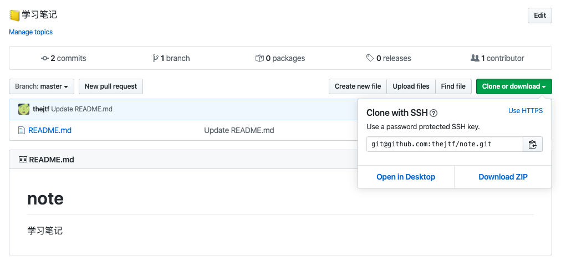Click the yellow notebook emoji in description
Image resolution: width=561 pixels, height=266 pixels.
pyautogui.click(x=14, y=16)
